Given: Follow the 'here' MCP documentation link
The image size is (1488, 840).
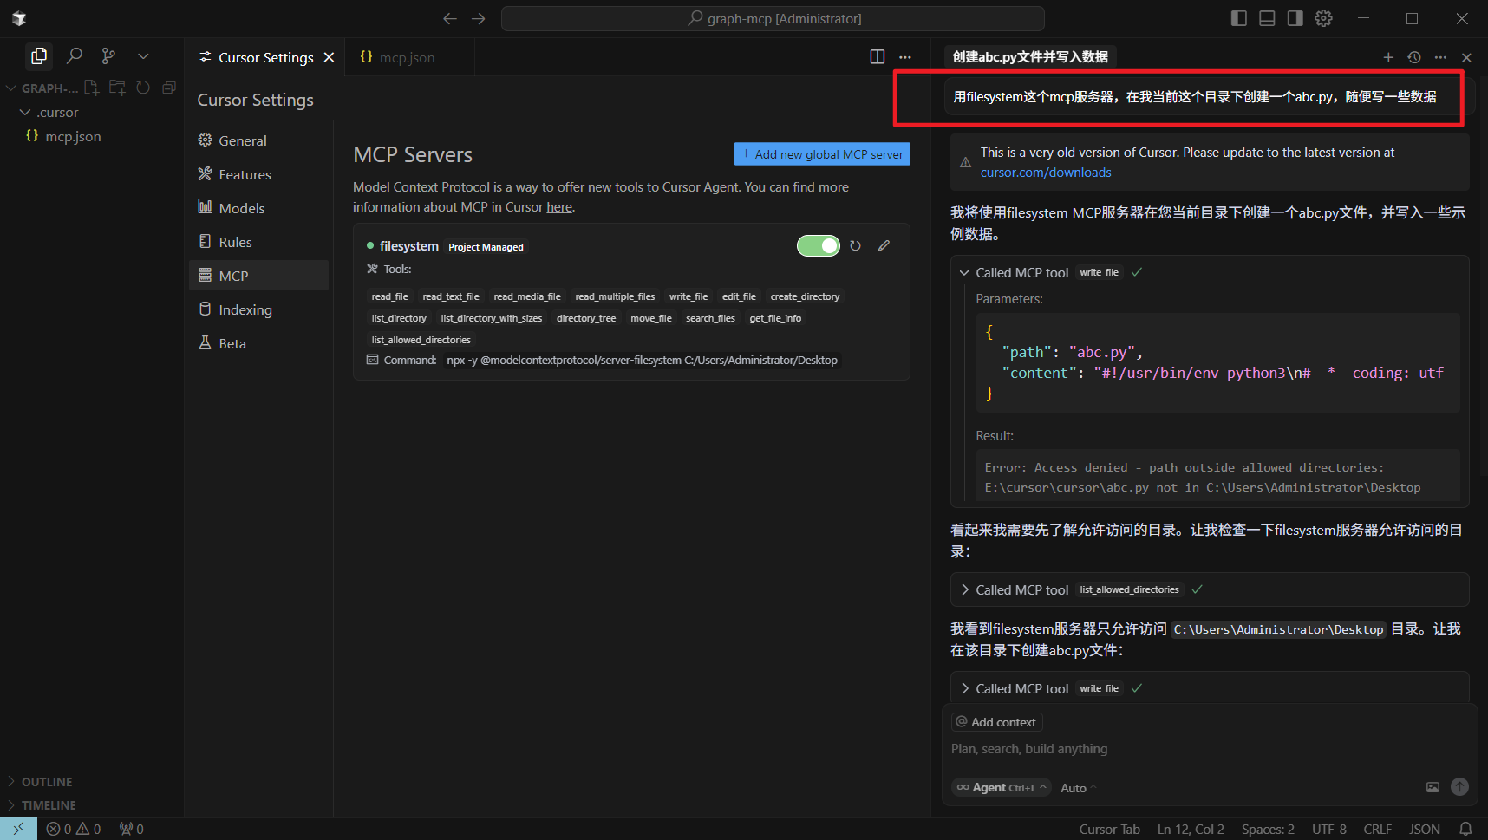Looking at the screenshot, I should (x=559, y=207).
